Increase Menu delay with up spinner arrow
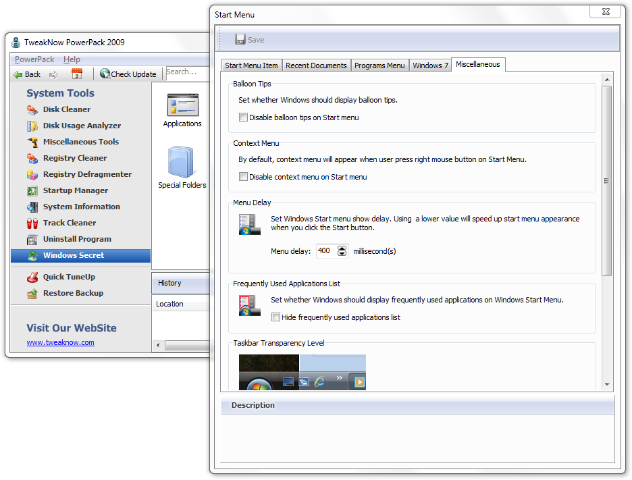This screenshot has width=632, height=480. (x=342, y=248)
